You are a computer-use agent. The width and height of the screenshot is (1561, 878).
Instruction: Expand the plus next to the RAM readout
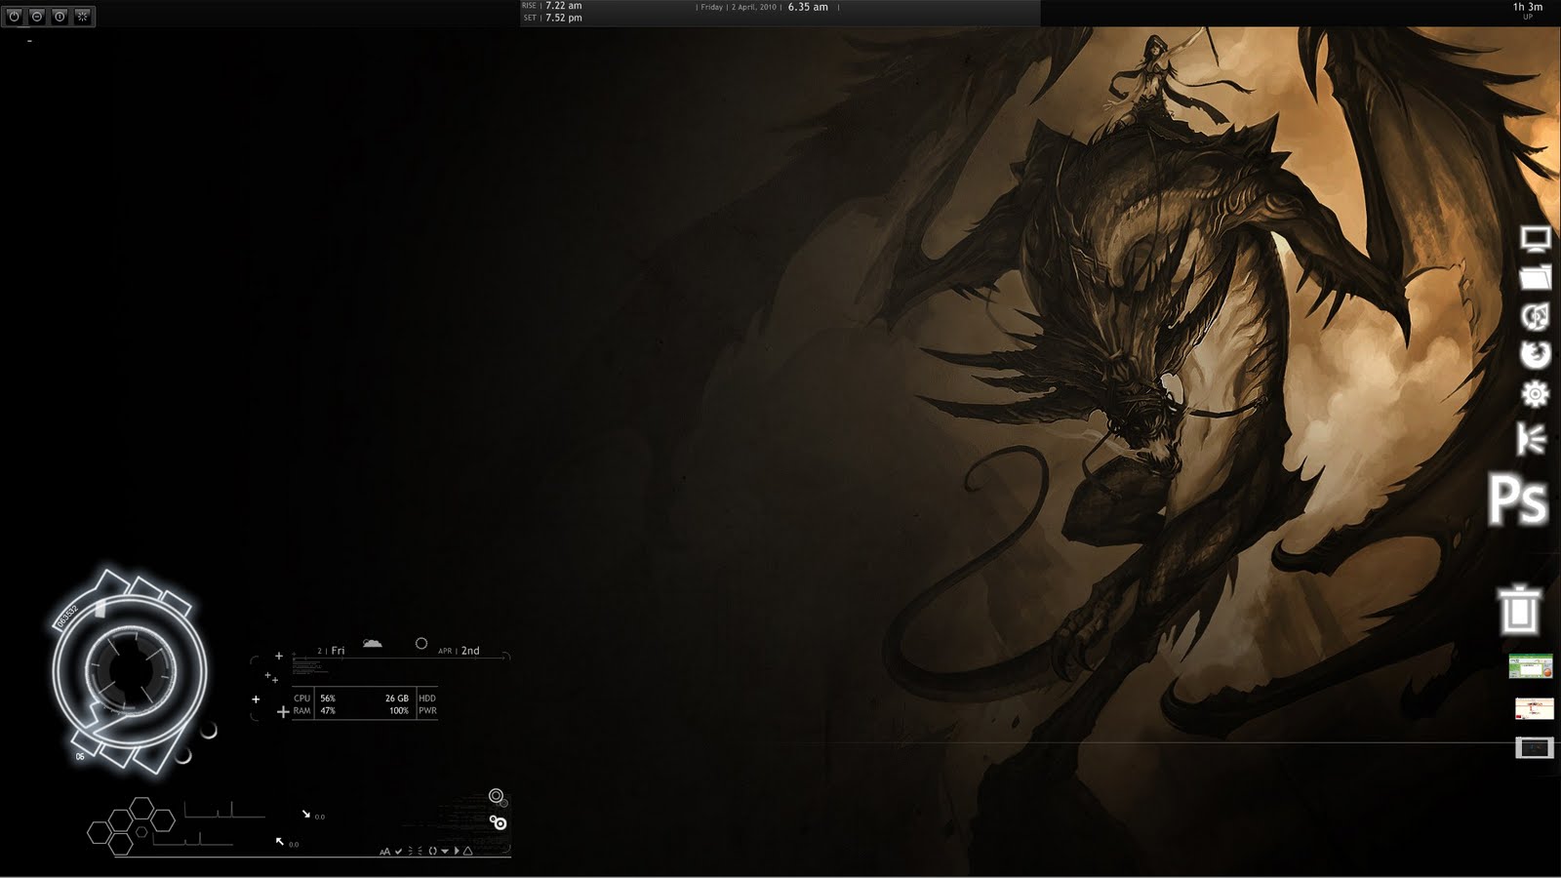click(x=282, y=711)
